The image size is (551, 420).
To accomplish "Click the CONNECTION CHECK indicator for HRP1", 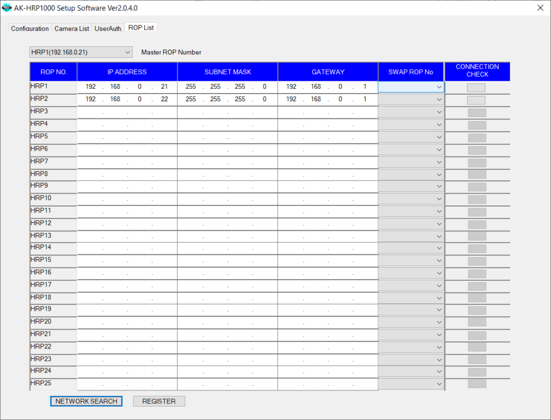I will [476, 87].
